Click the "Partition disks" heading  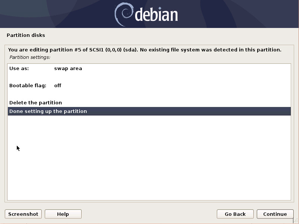coord(26,35)
